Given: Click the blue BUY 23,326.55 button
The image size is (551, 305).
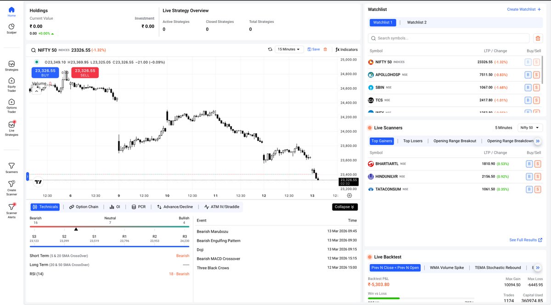Looking at the screenshot, I should coord(45,72).
